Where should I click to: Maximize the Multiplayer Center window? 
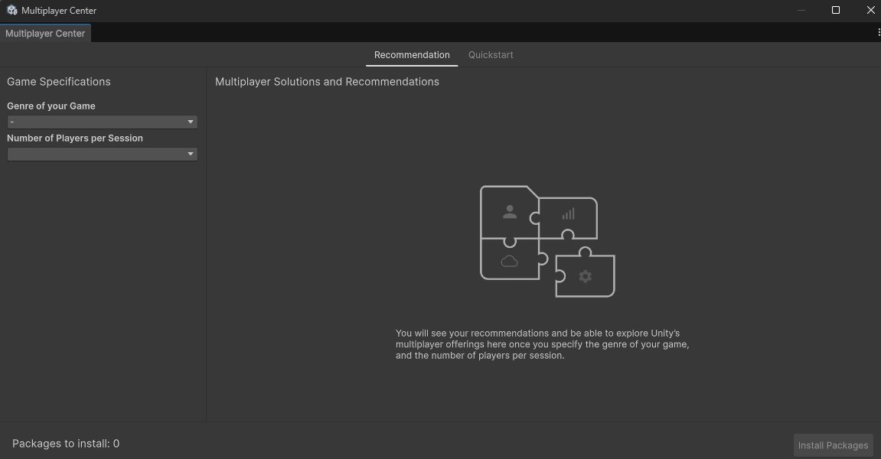coord(836,10)
